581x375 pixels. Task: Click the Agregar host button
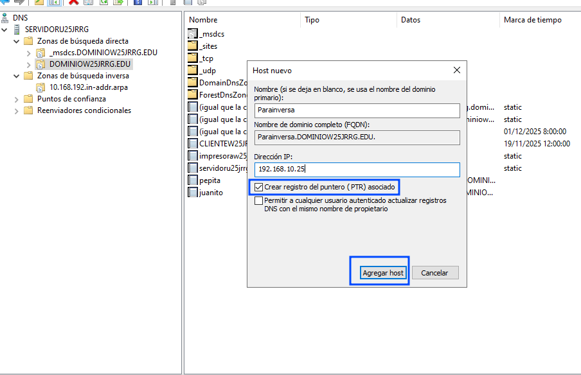coord(383,273)
